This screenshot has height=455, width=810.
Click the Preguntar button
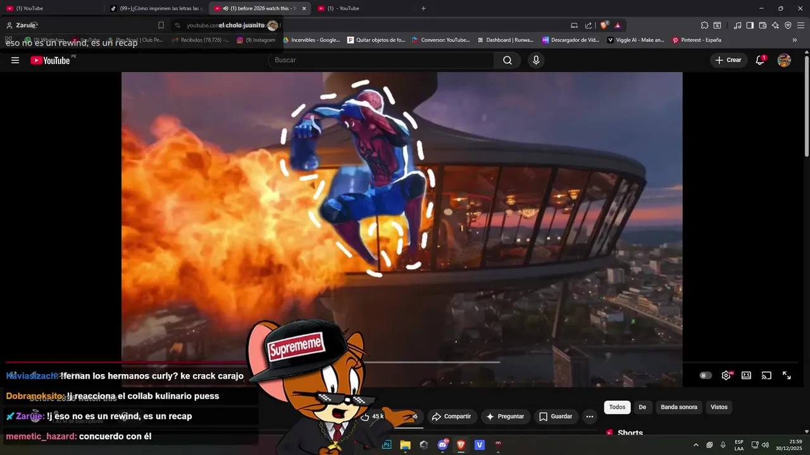point(505,416)
